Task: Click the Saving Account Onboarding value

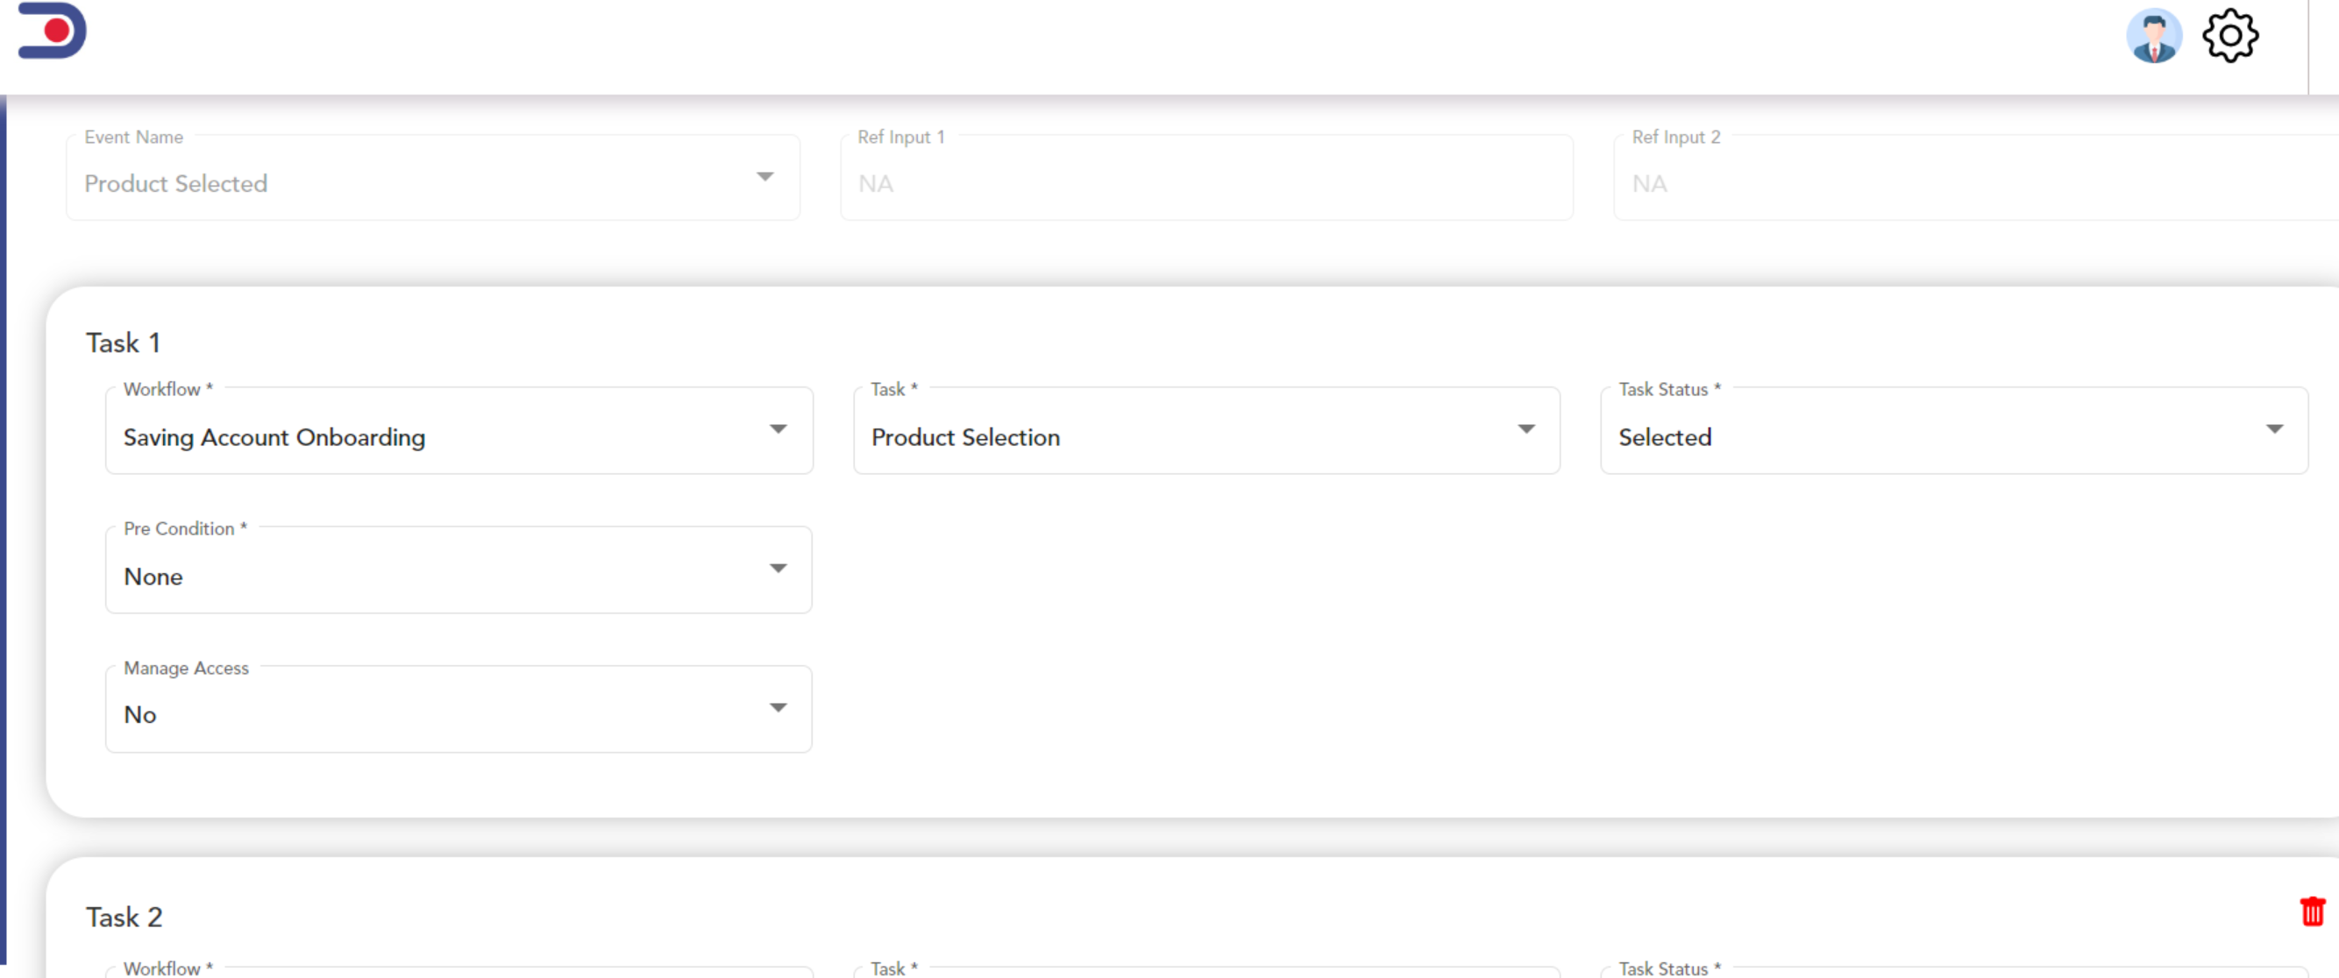Action: click(274, 437)
